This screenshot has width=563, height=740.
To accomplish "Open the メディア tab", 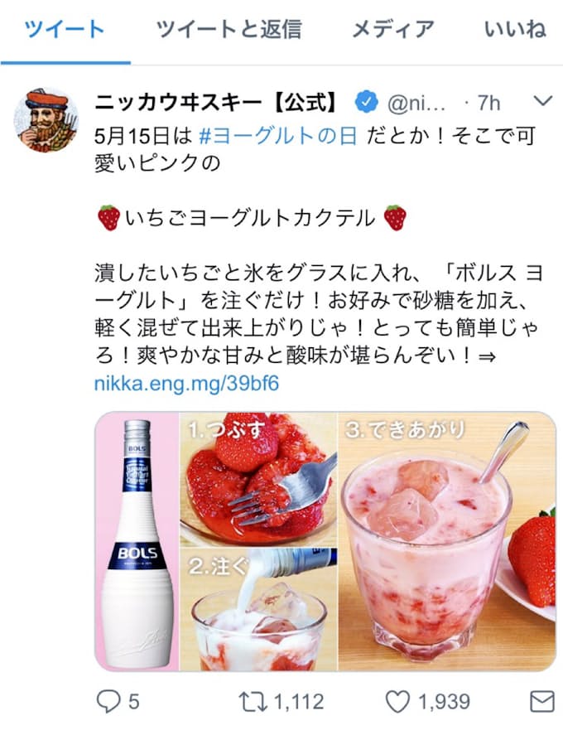I will pyautogui.click(x=392, y=29).
